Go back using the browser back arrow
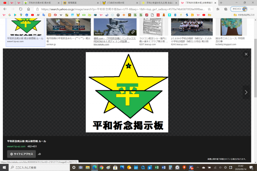The width and height of the screenshot is (257, 171). coord(4,8)
